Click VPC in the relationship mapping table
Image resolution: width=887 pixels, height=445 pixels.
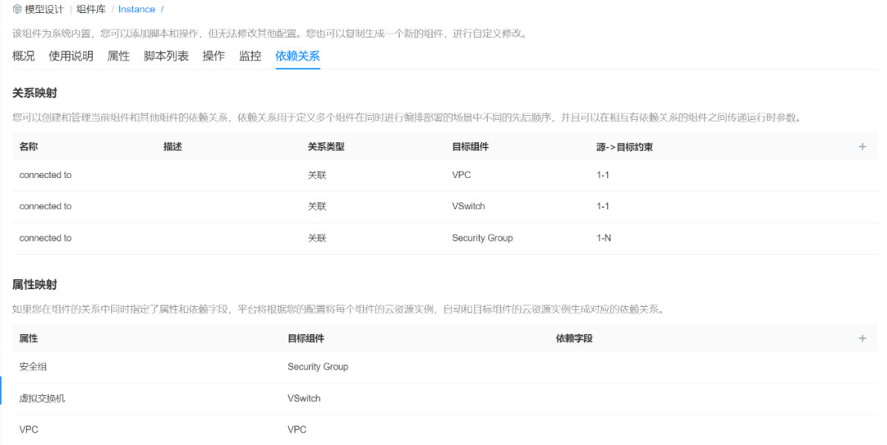click(x=461, y=175)
